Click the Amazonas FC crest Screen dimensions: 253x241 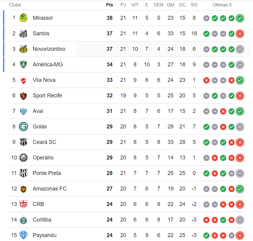[23, 189]
